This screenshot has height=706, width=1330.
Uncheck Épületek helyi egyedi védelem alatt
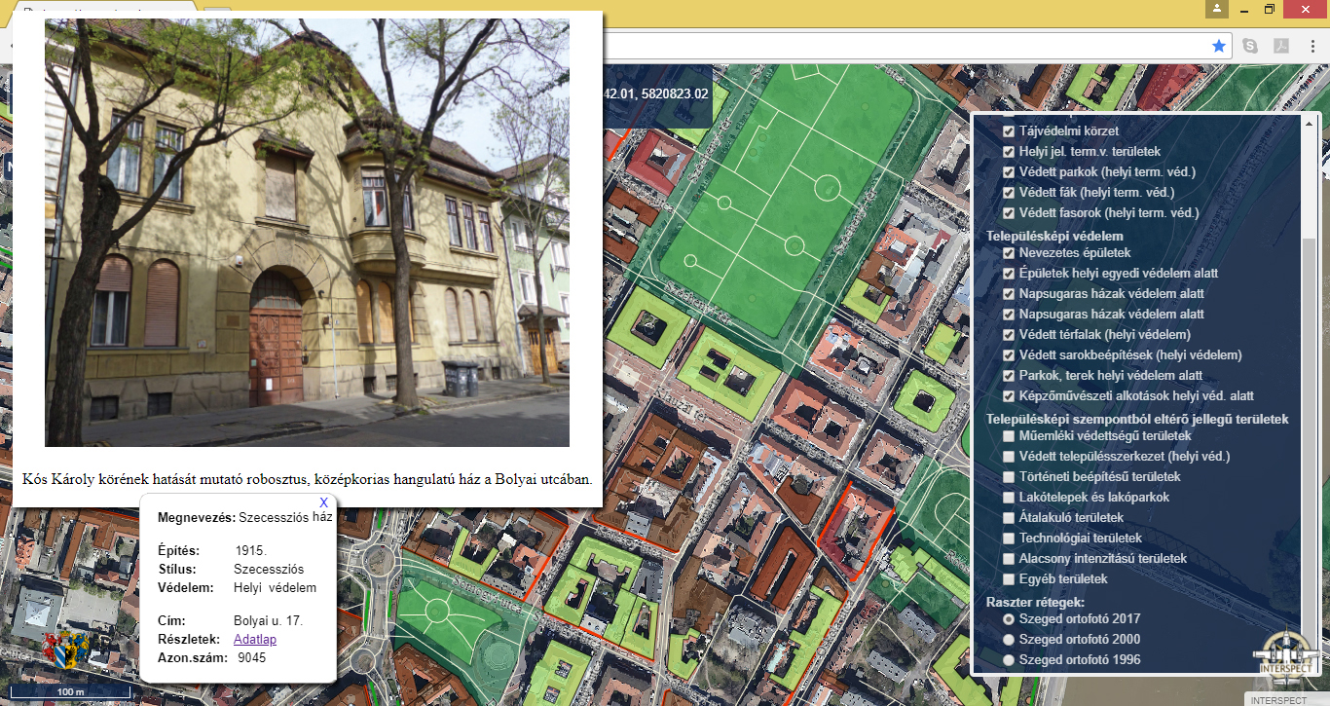point(1010,274)
